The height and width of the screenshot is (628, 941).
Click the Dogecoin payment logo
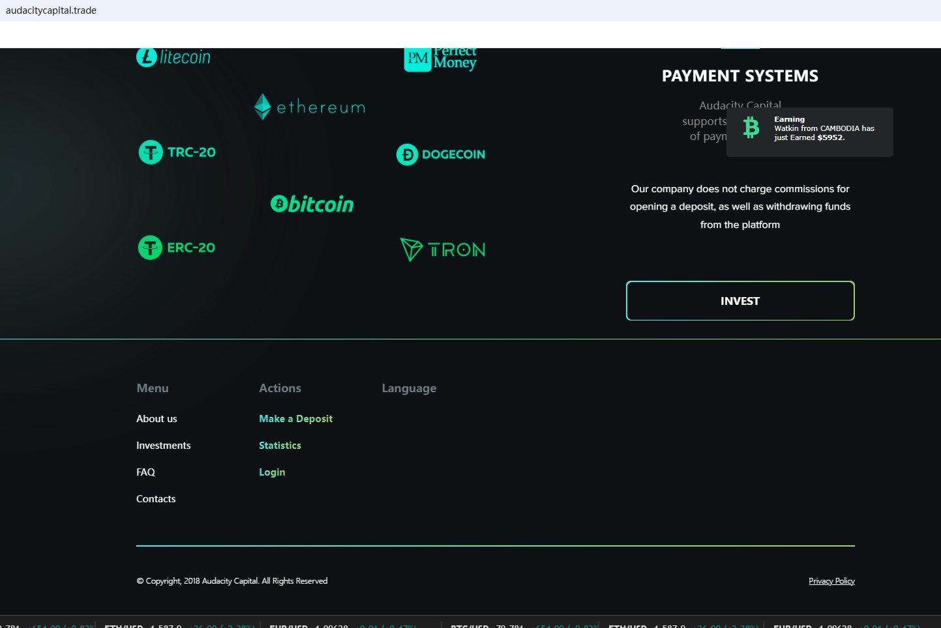[441, 154]
